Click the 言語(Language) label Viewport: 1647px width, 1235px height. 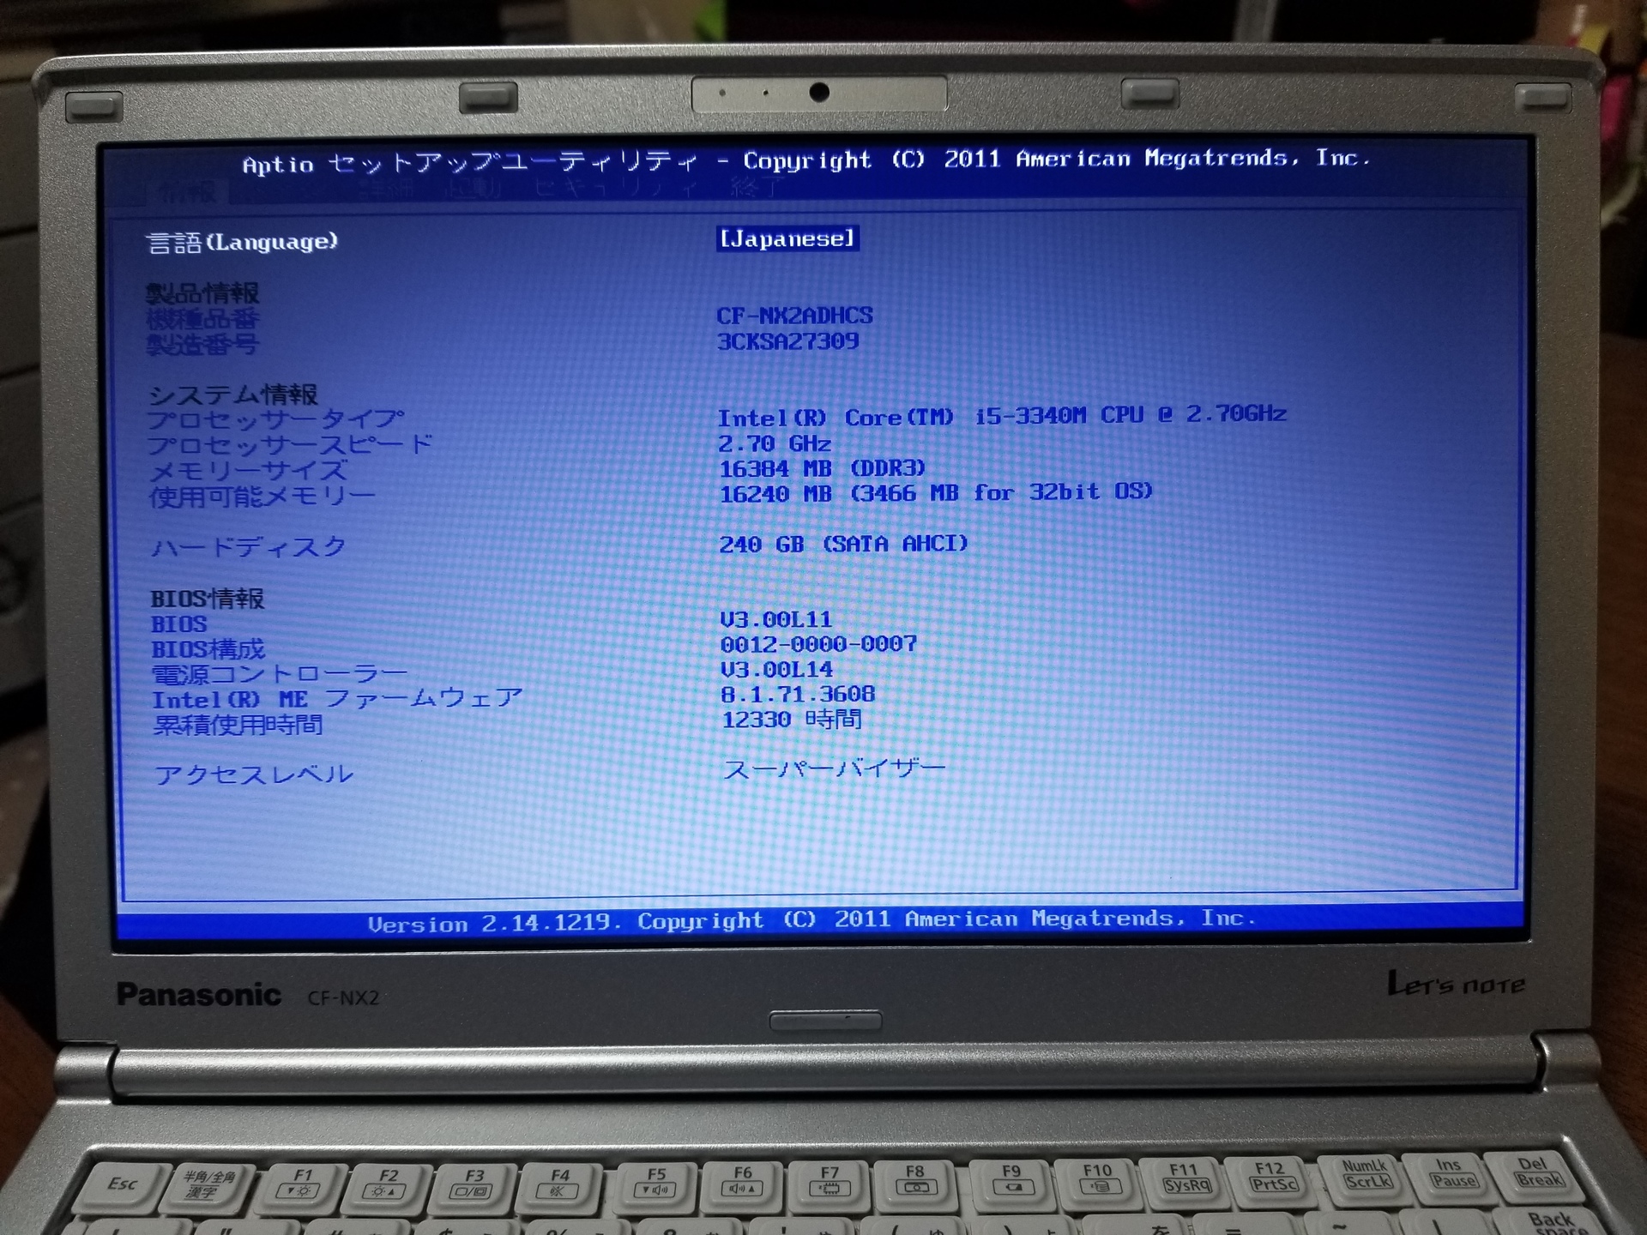pos(243,243)
